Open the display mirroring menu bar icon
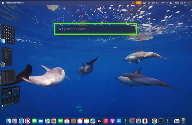 [x=144, y=3]
